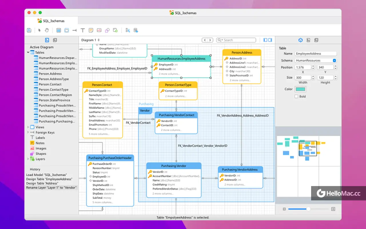
Task: Select the Shape tool in the toolbar
Action: (107, 30)
